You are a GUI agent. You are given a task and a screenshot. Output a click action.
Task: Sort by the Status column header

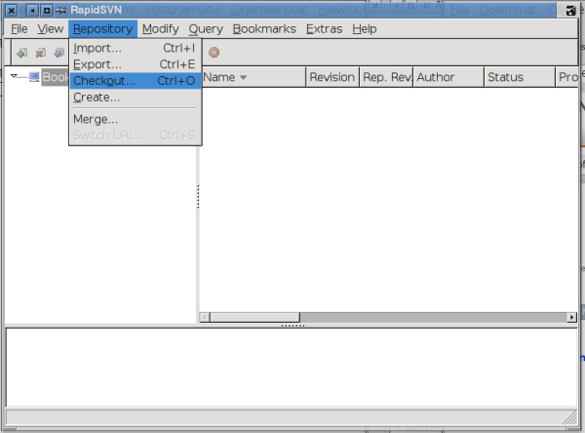[520, 77]
